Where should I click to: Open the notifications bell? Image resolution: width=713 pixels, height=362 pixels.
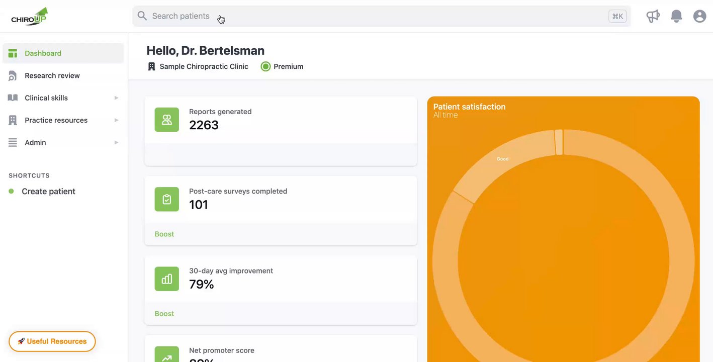coord(676,16)
